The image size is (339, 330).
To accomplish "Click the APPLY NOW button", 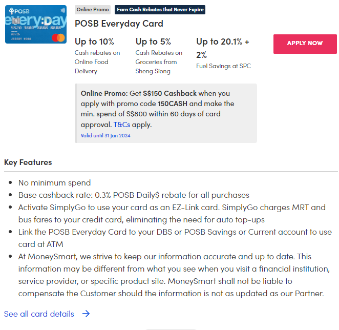I will [x=305, y=44].
